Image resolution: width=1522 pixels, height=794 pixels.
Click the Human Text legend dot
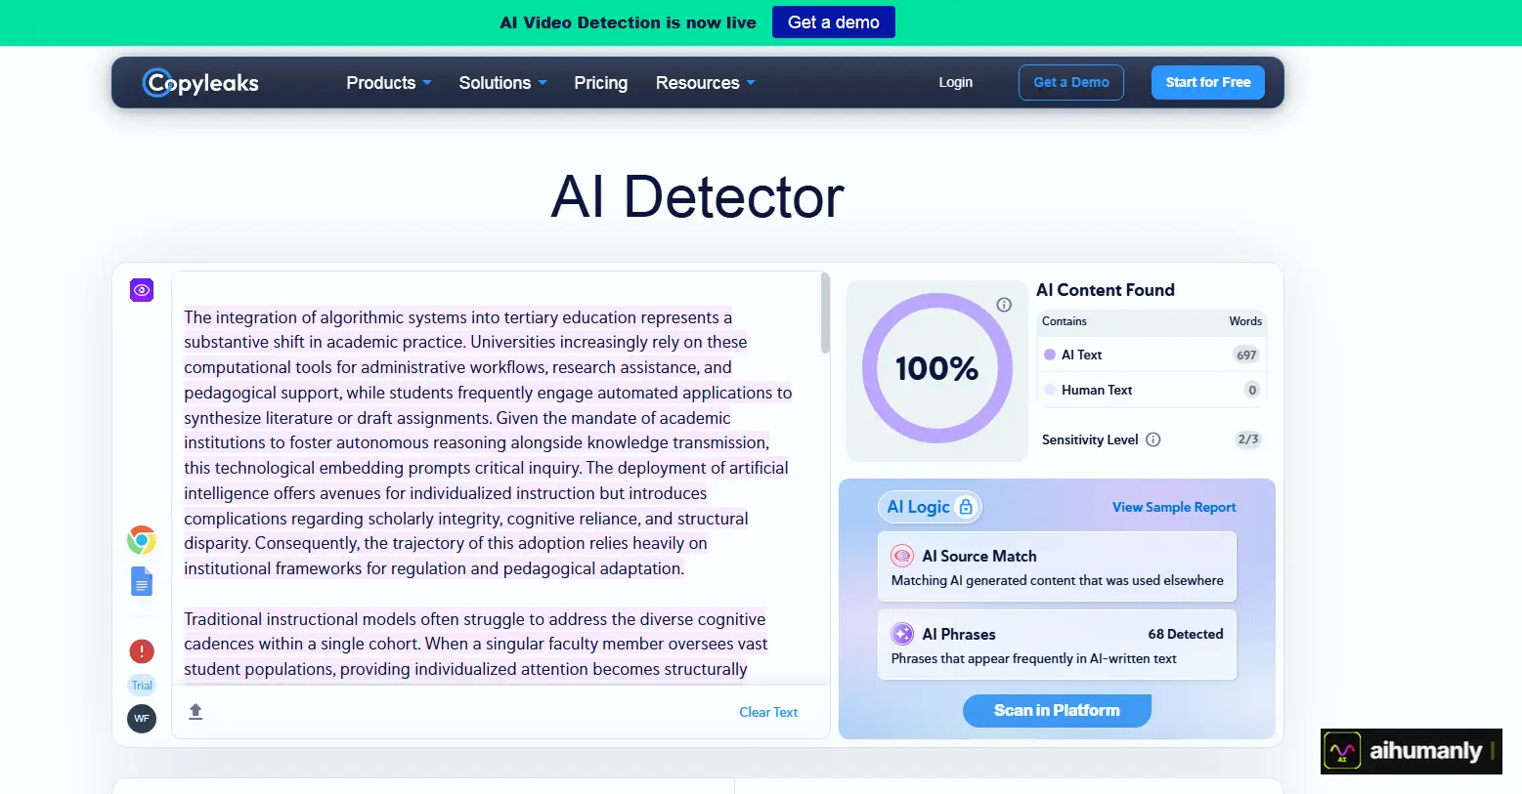pos(1050,390)
